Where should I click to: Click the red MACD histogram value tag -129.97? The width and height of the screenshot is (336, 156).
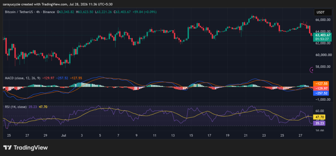(321, 89)
